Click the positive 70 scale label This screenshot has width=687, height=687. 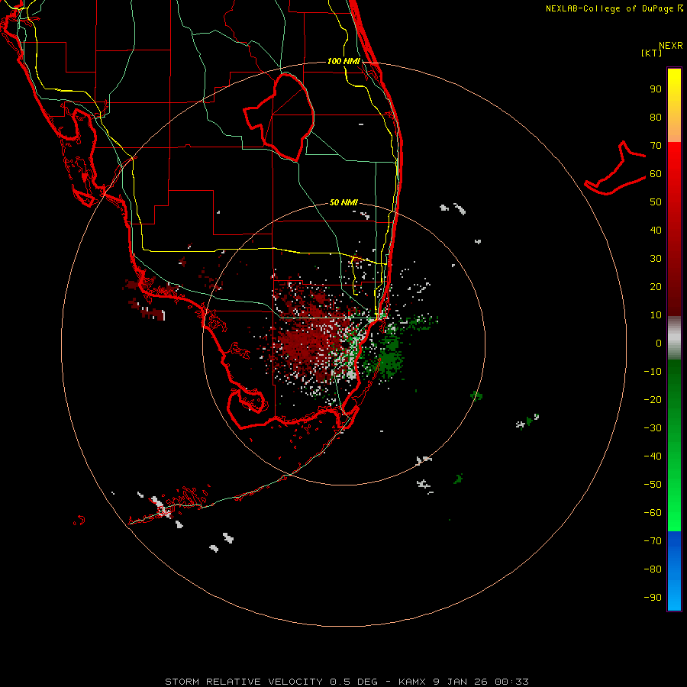click(656, 146)
